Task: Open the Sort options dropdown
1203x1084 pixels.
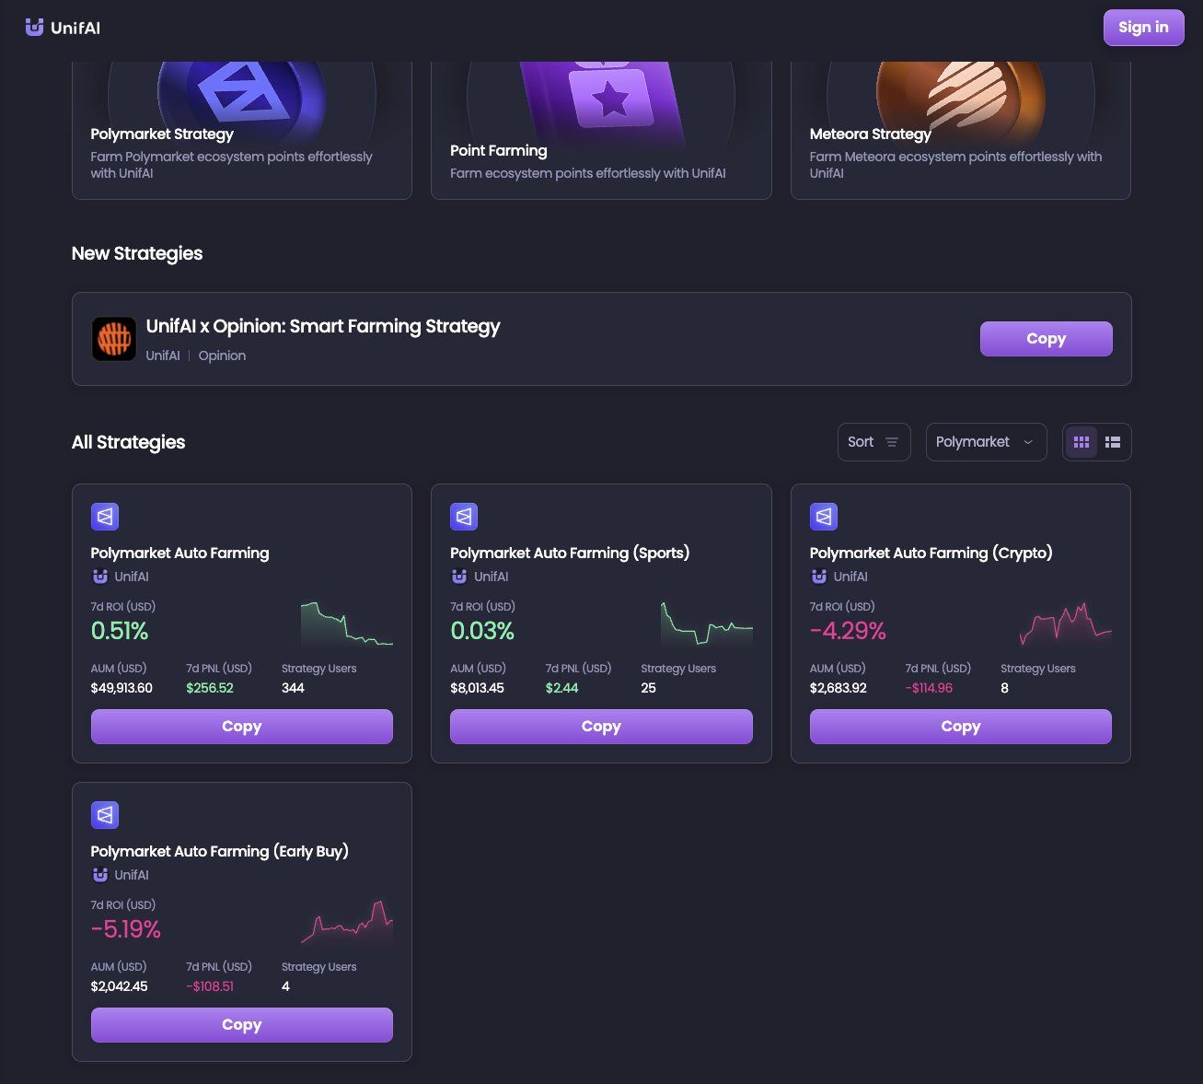Action: 873,442
